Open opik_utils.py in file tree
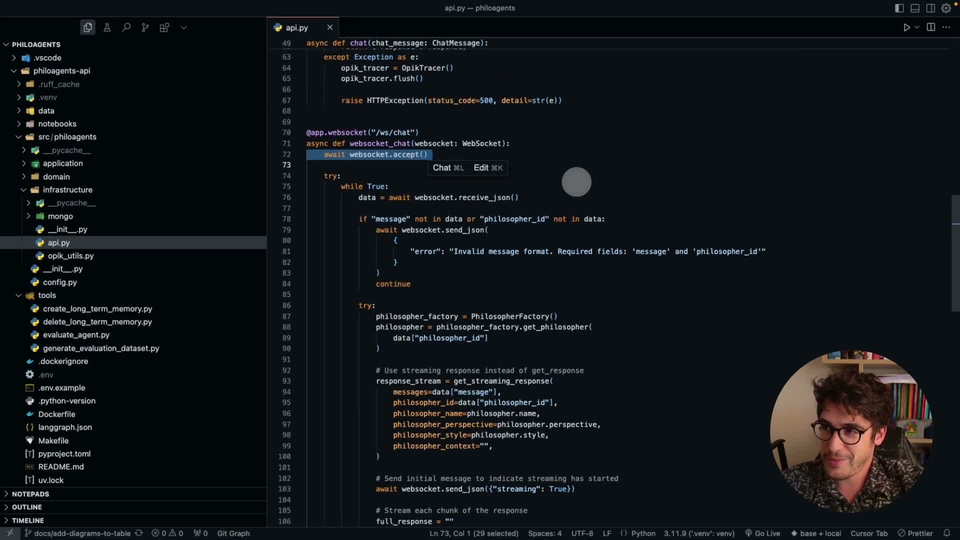Screen dimensions: 960x540 click(x=70, y=256)
